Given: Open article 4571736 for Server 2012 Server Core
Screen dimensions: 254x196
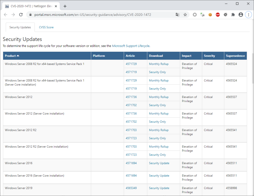Looking at the screenshot, I should click(x=131, y=114).
